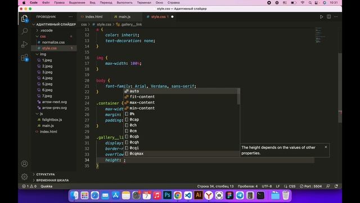Screen dimensions: 360x203
Task: Collapse the img folder
Action: coord(54,54)
